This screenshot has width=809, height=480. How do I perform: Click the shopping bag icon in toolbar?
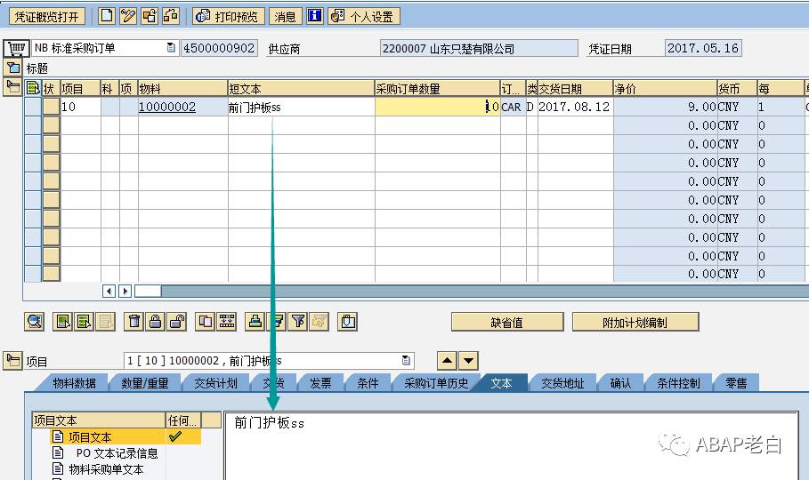pos(348,322)
